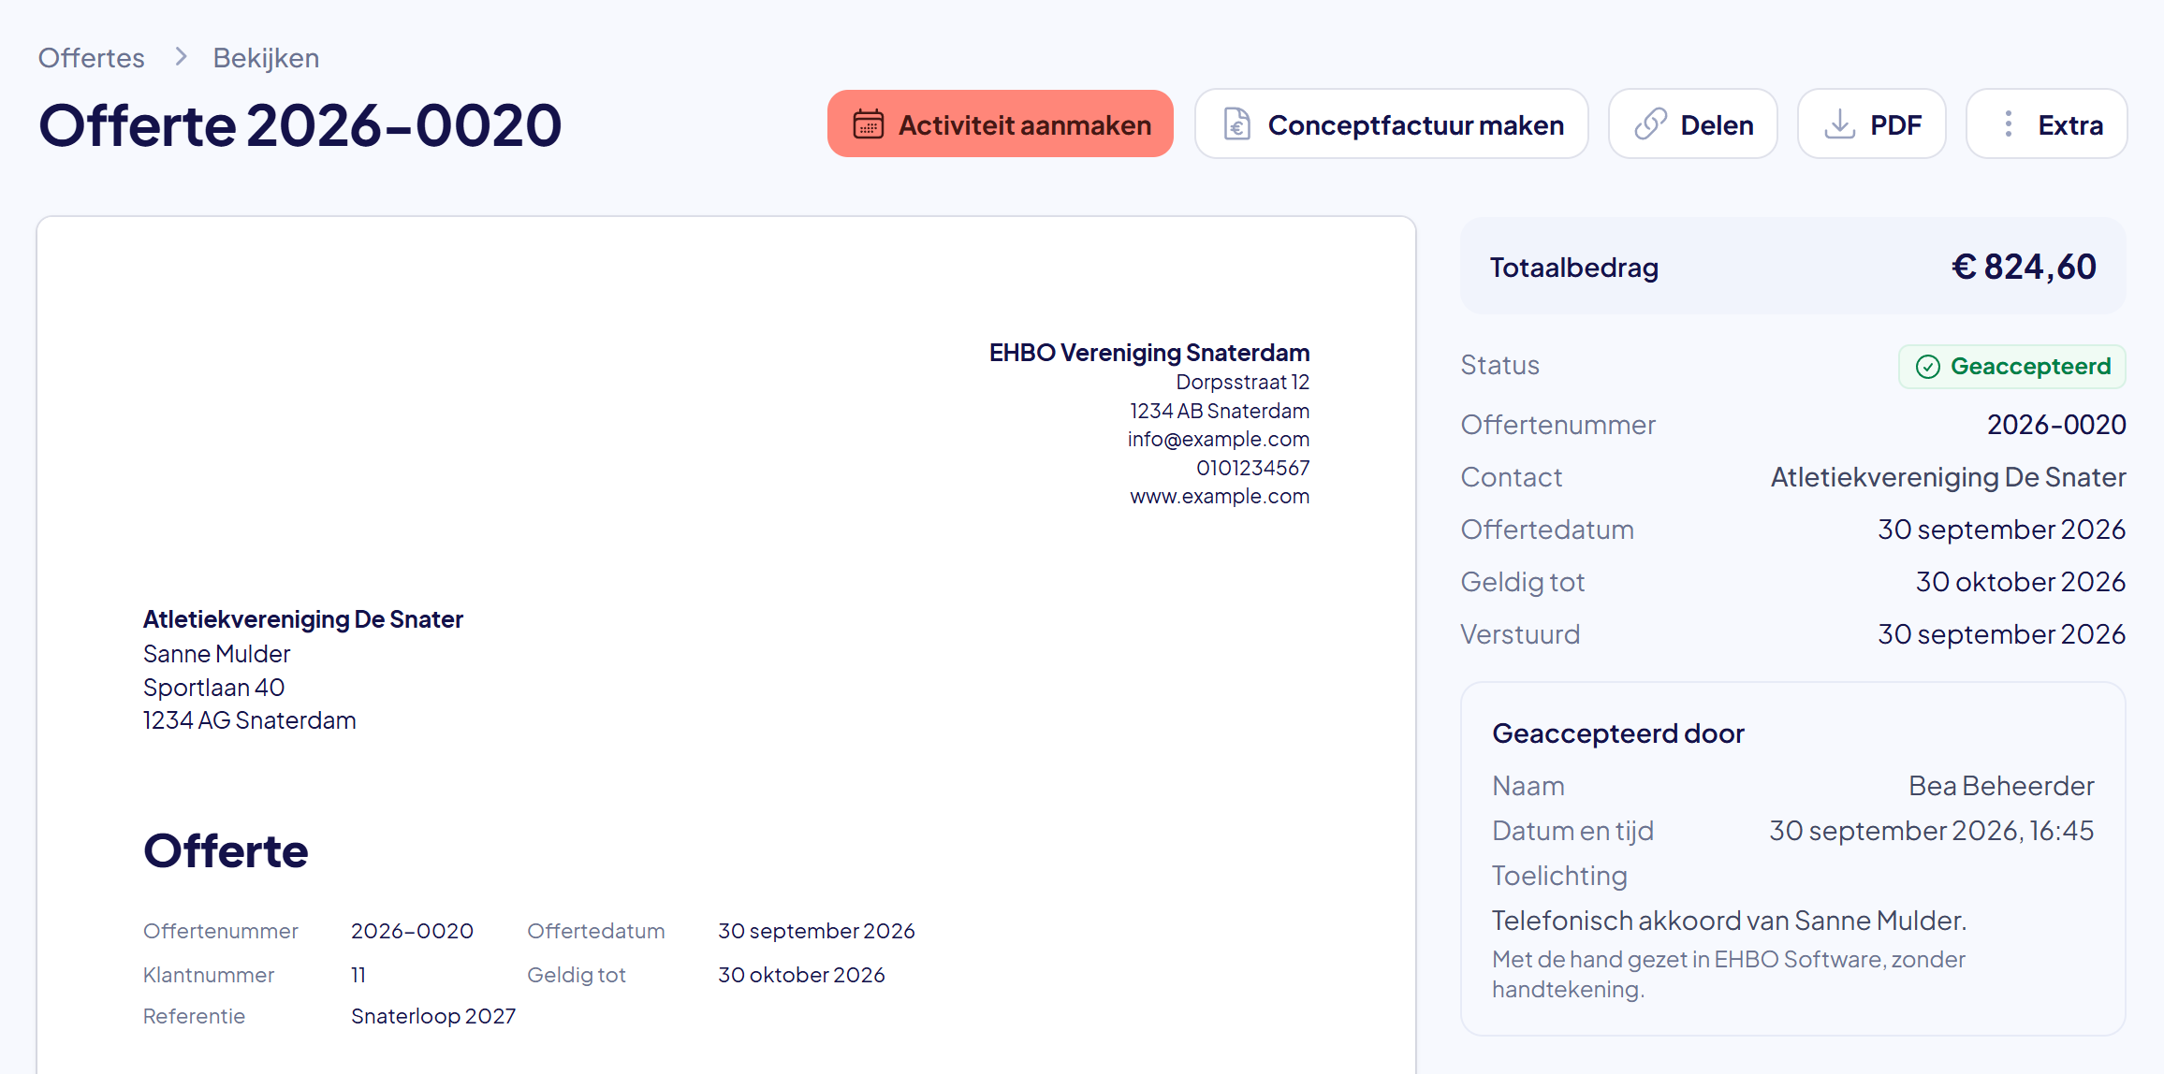2164x1074 pixels.
Task: Click Klantnummer value 11
Action: coord(358,975)
